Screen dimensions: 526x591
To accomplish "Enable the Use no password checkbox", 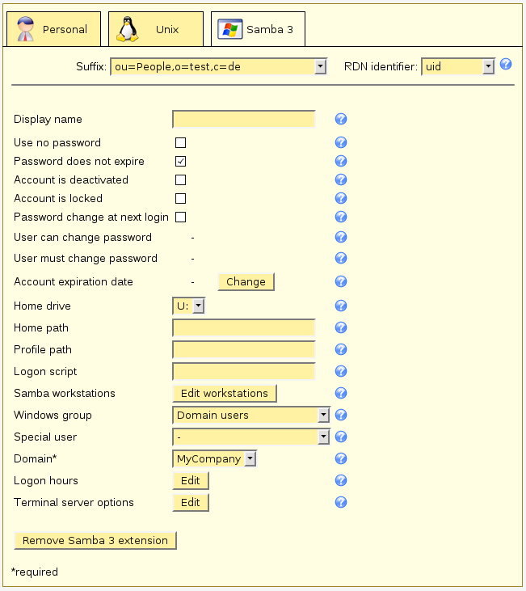I will [x=181, y=143].
